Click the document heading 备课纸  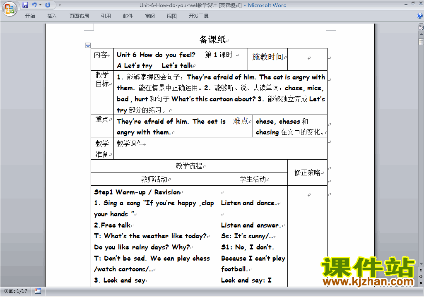(x=212, y=39)
